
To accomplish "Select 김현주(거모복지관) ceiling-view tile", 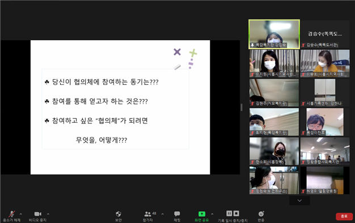I will 274,93.
